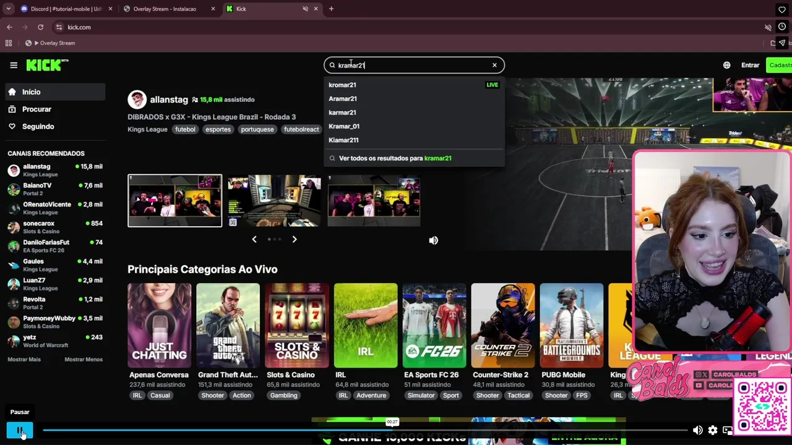Open the Slots & Casino category card

(296, 326)
